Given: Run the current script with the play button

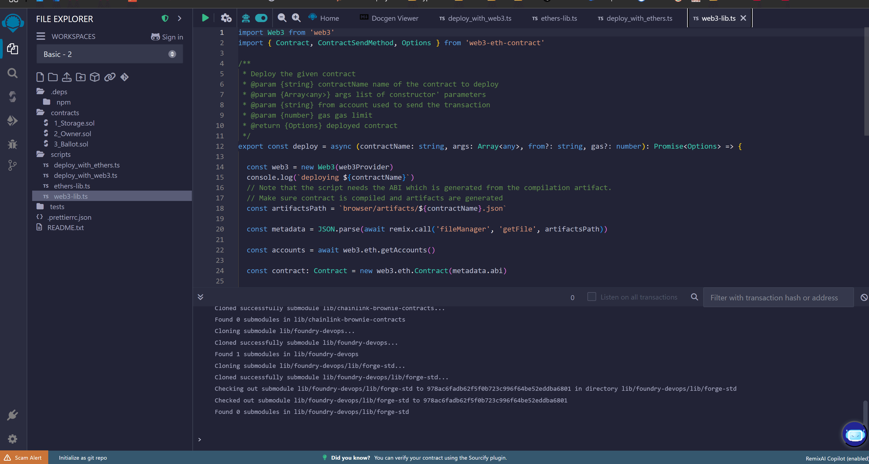Looking at the screenshot, I should (x=205, y=18).
